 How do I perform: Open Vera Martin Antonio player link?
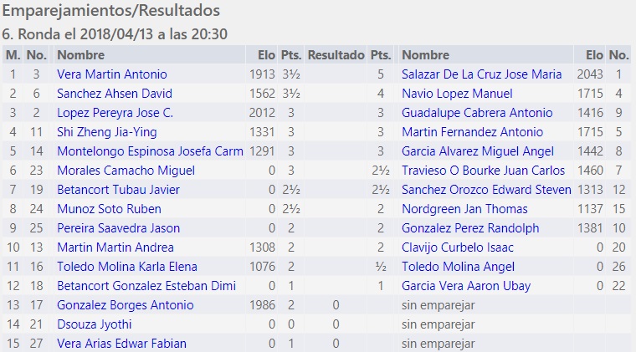click(x=112, y=74)
